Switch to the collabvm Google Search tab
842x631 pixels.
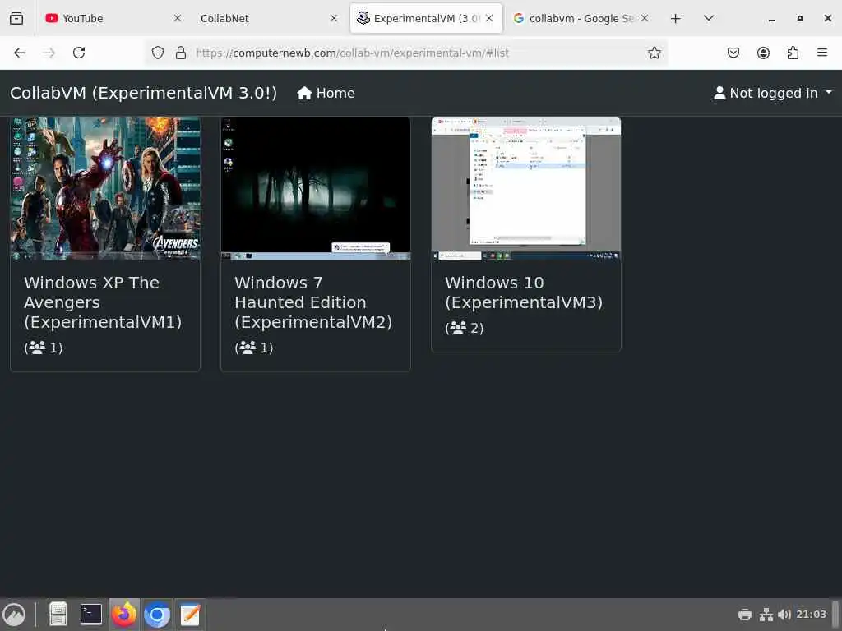(581, 18)
